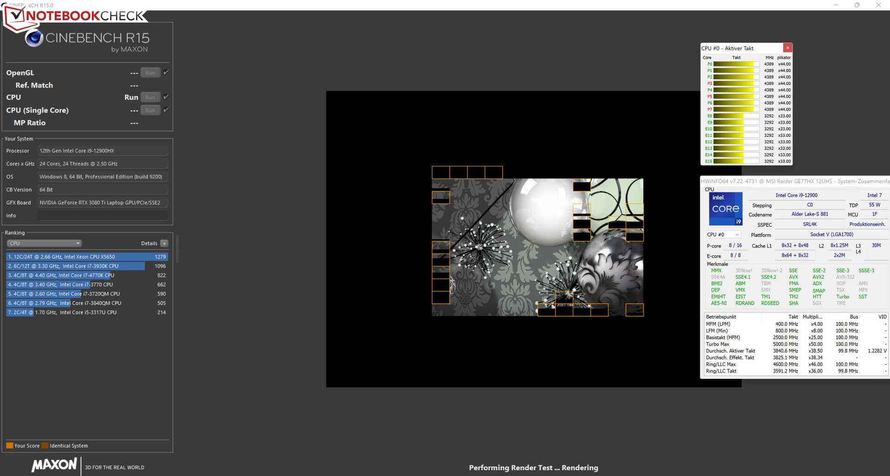Toggle the CPU (Single Core) checkbox
The height and width of the screenshot is (476, 890).
(166, 110)
